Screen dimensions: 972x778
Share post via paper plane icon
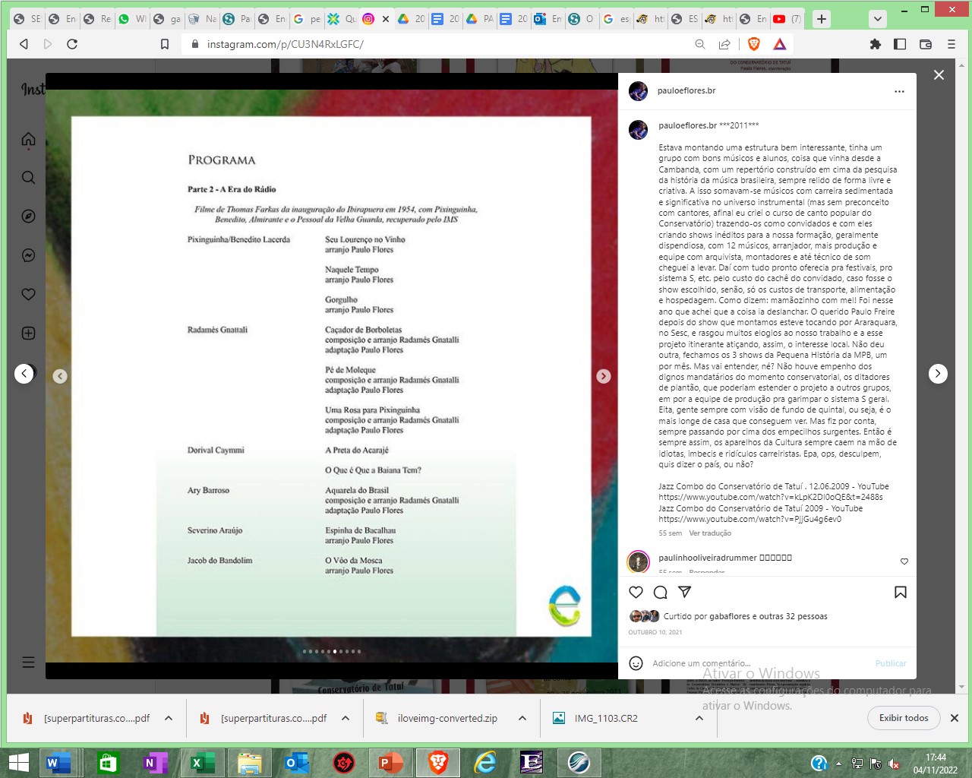pyautogui.click(x=684, y=593)
